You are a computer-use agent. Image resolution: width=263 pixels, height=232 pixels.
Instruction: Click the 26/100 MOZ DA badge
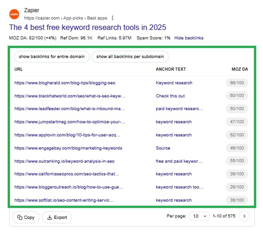[x=237, y=187]
